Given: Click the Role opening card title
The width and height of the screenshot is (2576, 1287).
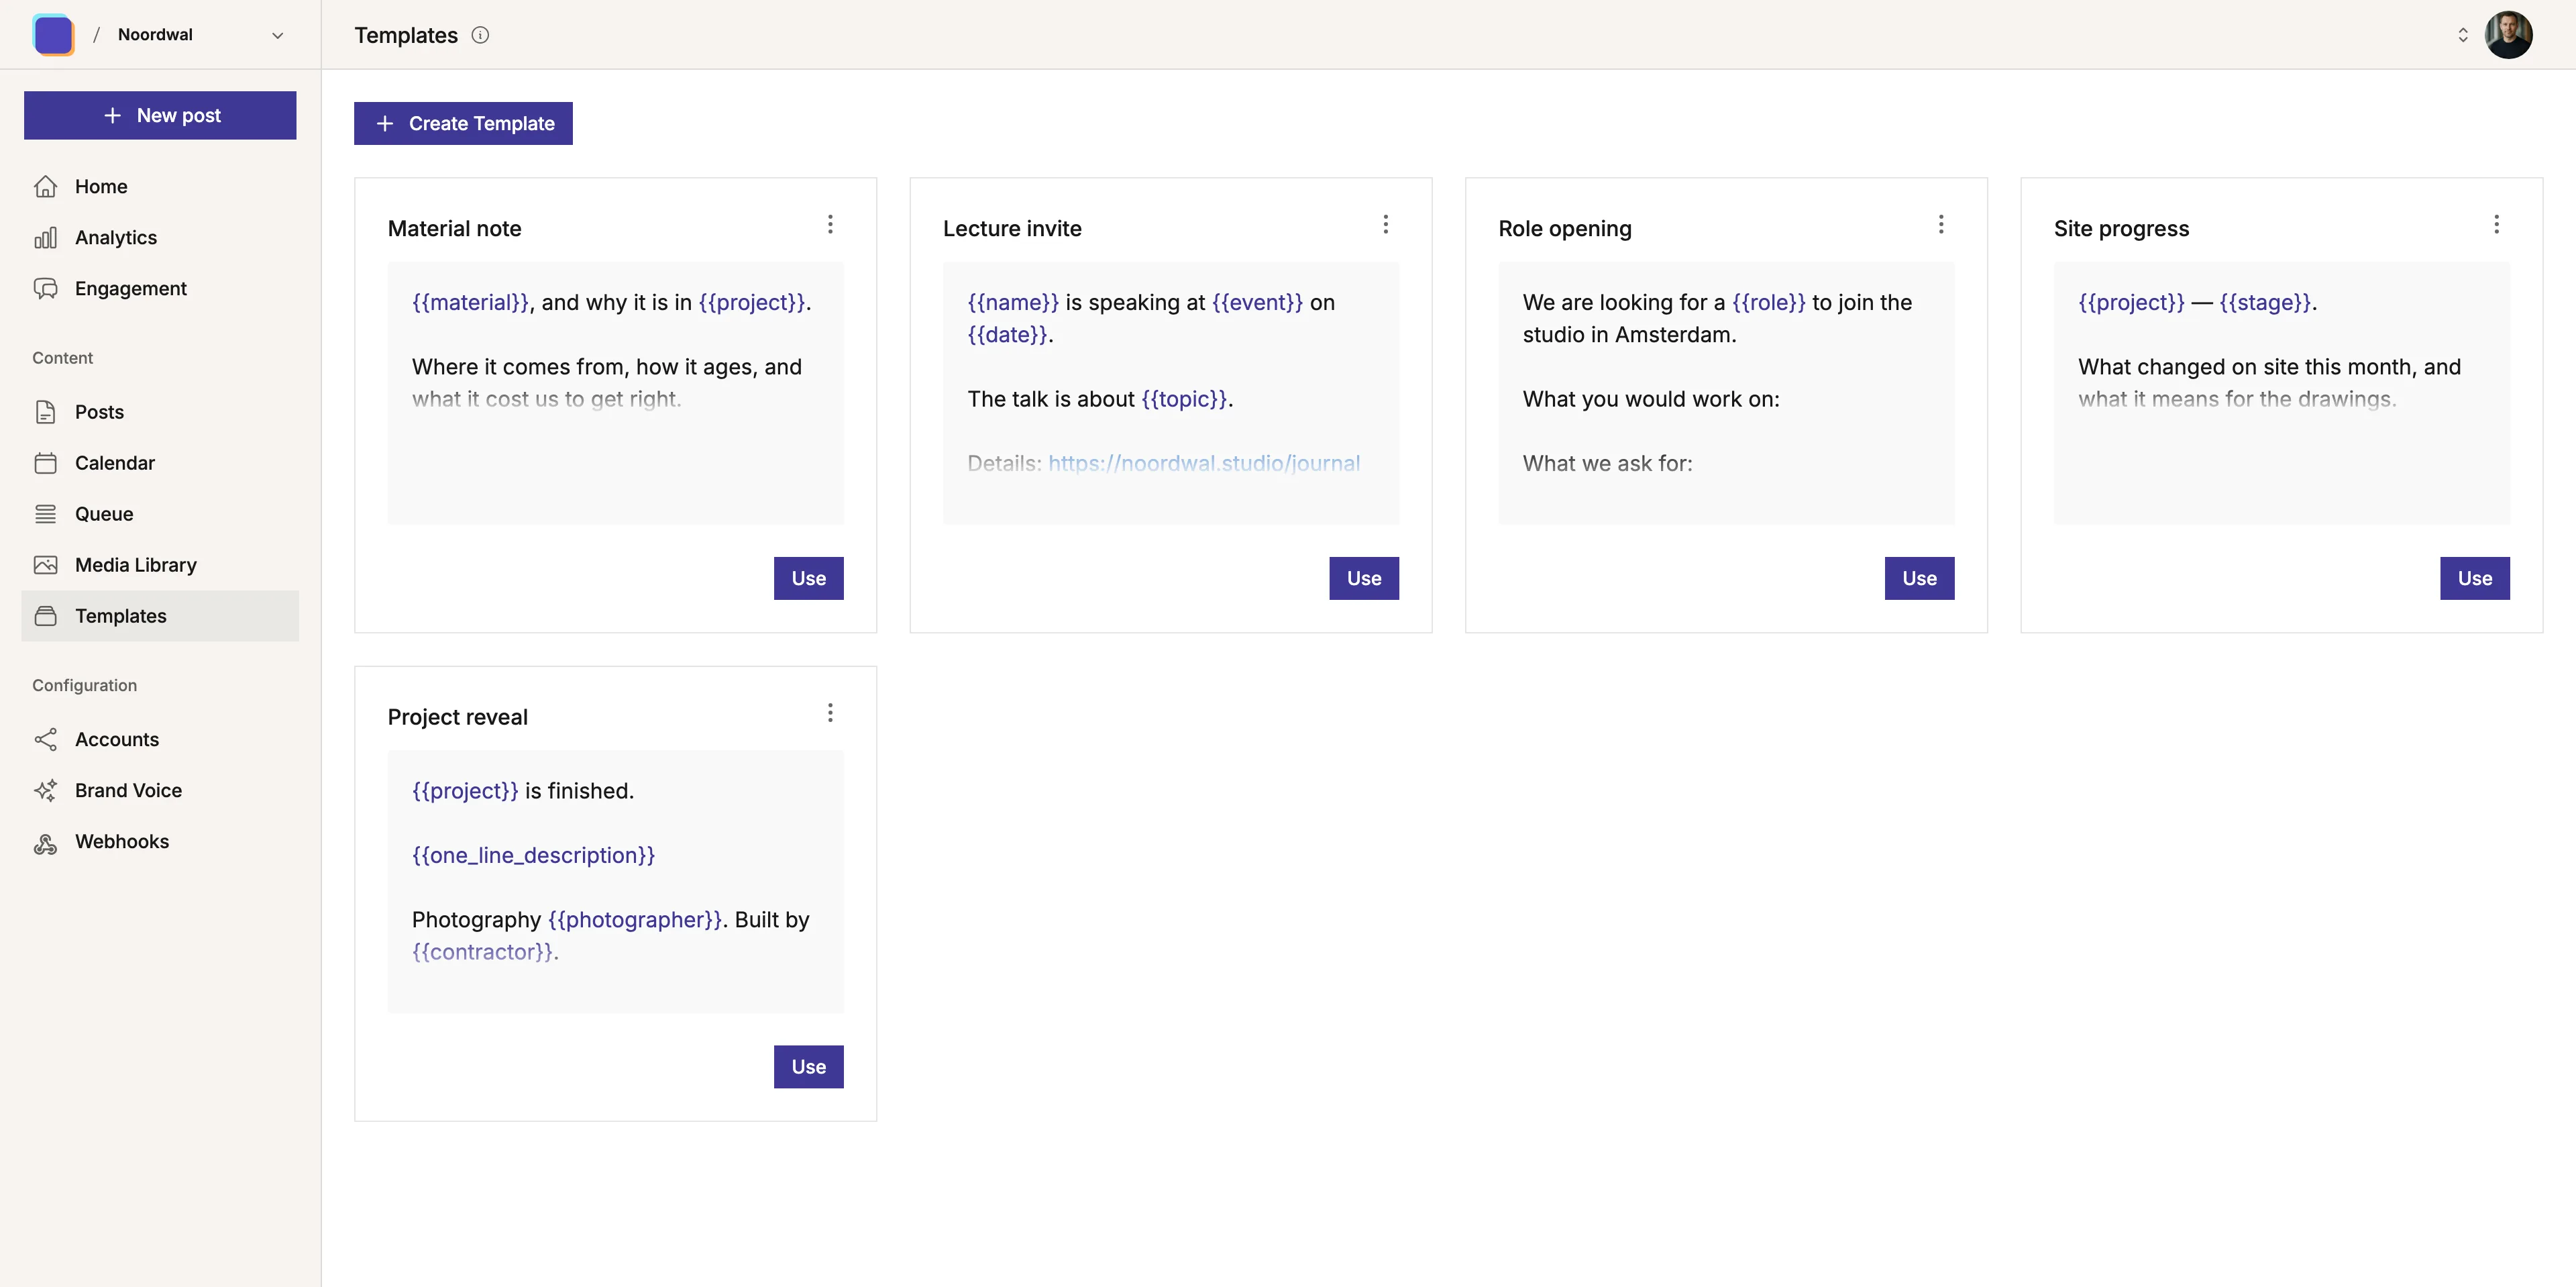Looking at the screenshot, I should coord(1565,228).
